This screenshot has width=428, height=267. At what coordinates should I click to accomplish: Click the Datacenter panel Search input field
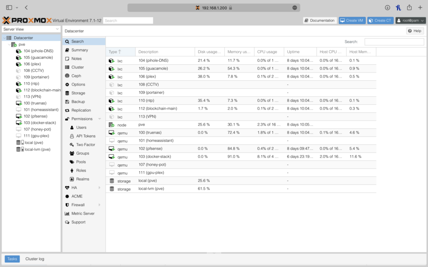pos(394,42)
